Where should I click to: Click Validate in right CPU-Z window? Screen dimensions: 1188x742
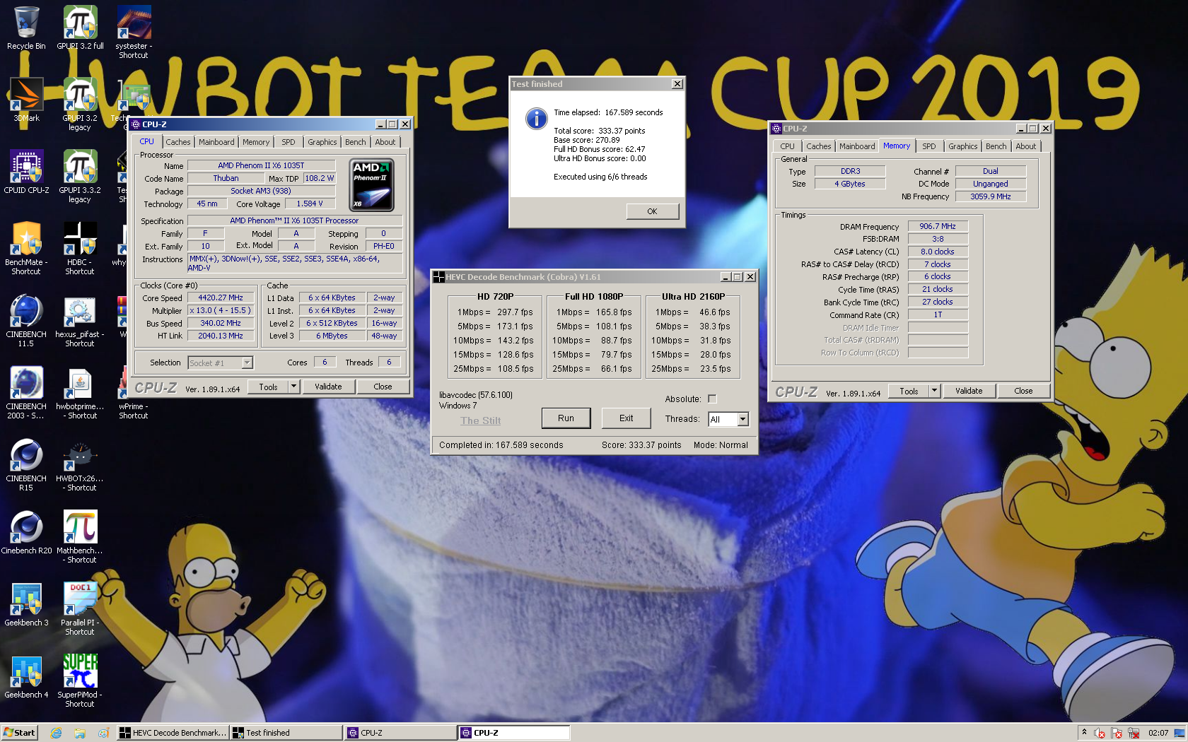(969, 391)
